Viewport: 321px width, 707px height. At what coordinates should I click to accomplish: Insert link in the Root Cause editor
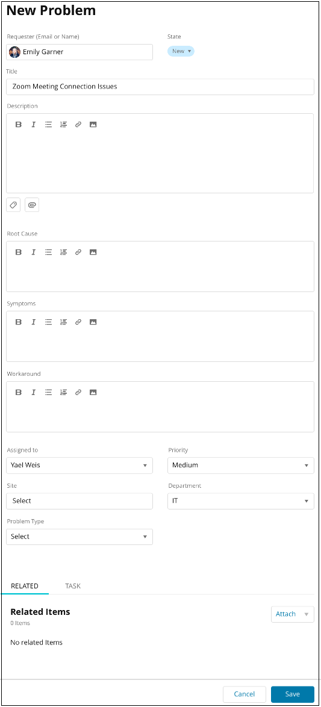(x=78, y=252)
